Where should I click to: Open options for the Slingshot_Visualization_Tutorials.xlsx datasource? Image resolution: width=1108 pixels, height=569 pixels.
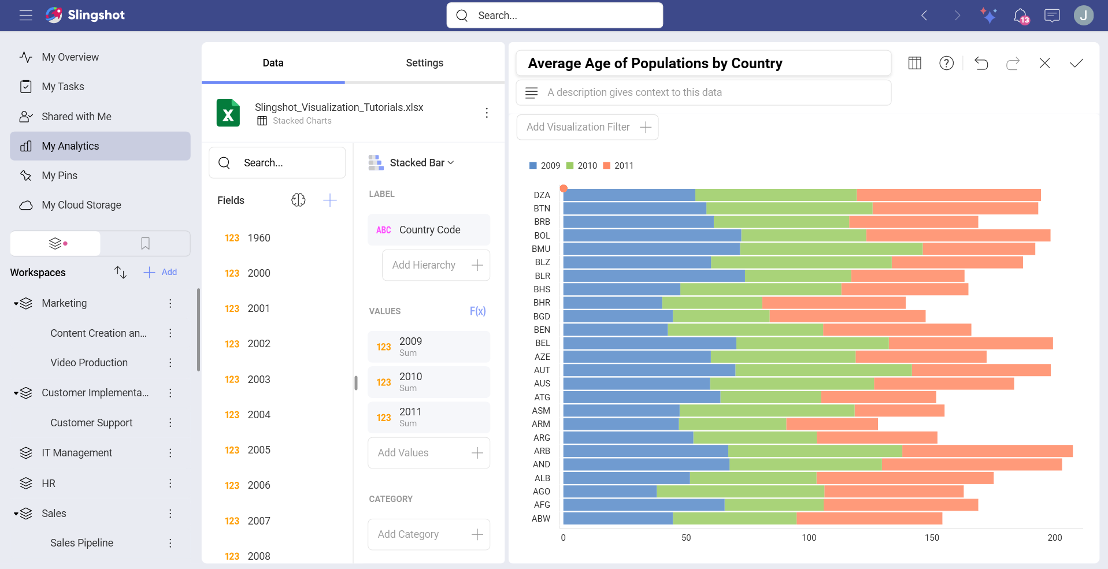click(x=487, y=113)
